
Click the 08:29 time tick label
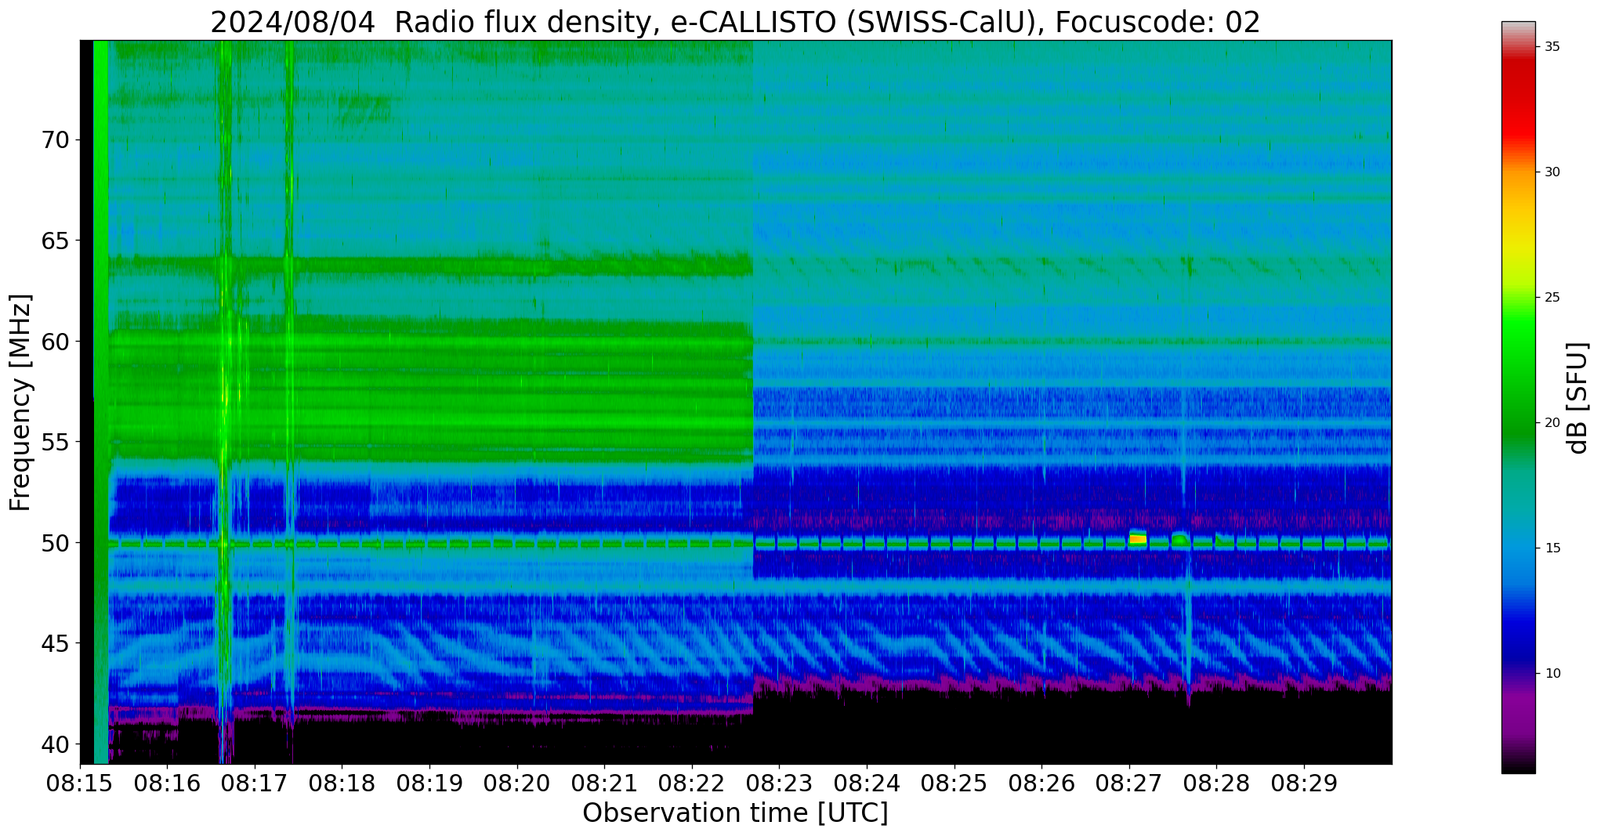[x=1304, y=783]
